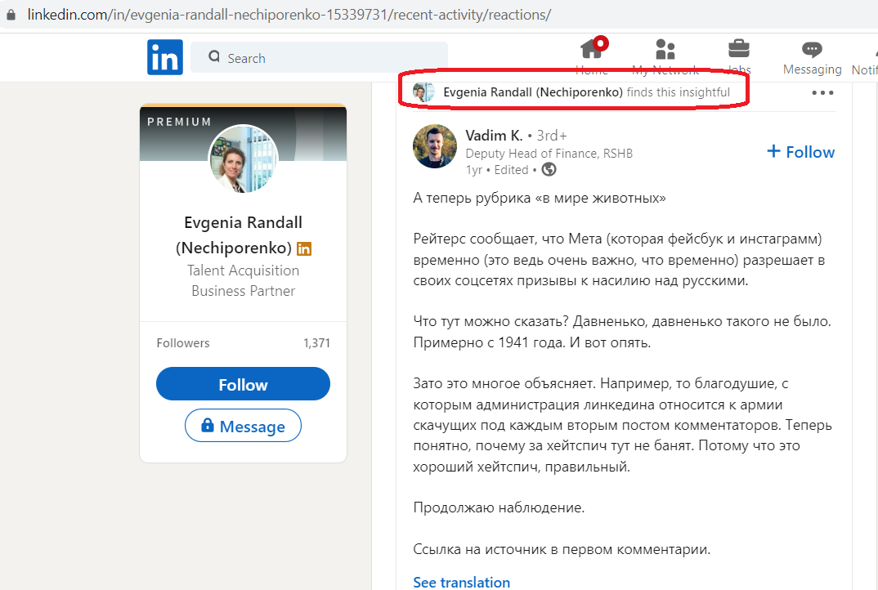Click small Evgenia avatar in reaction header
878x590 pixels.
(423, 92)
